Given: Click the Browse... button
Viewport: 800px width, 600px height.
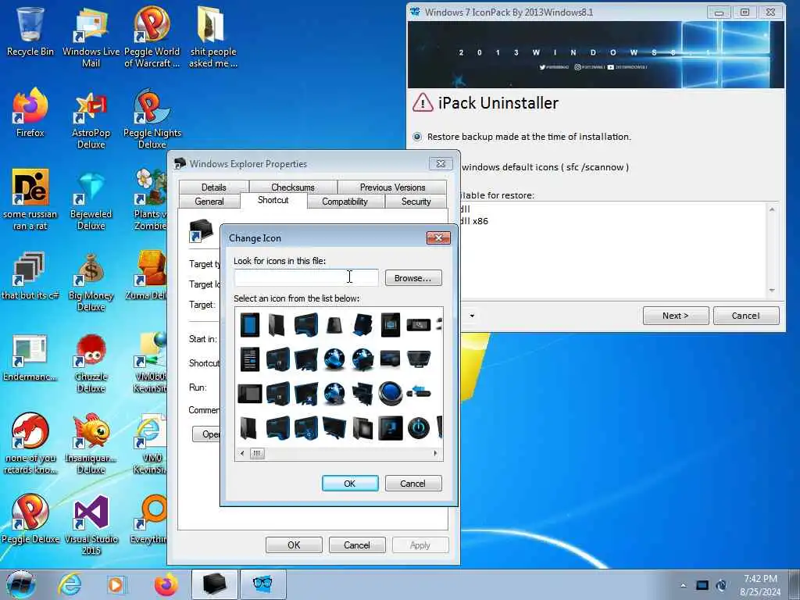Looking at the screenshot, I should (413, 278).
